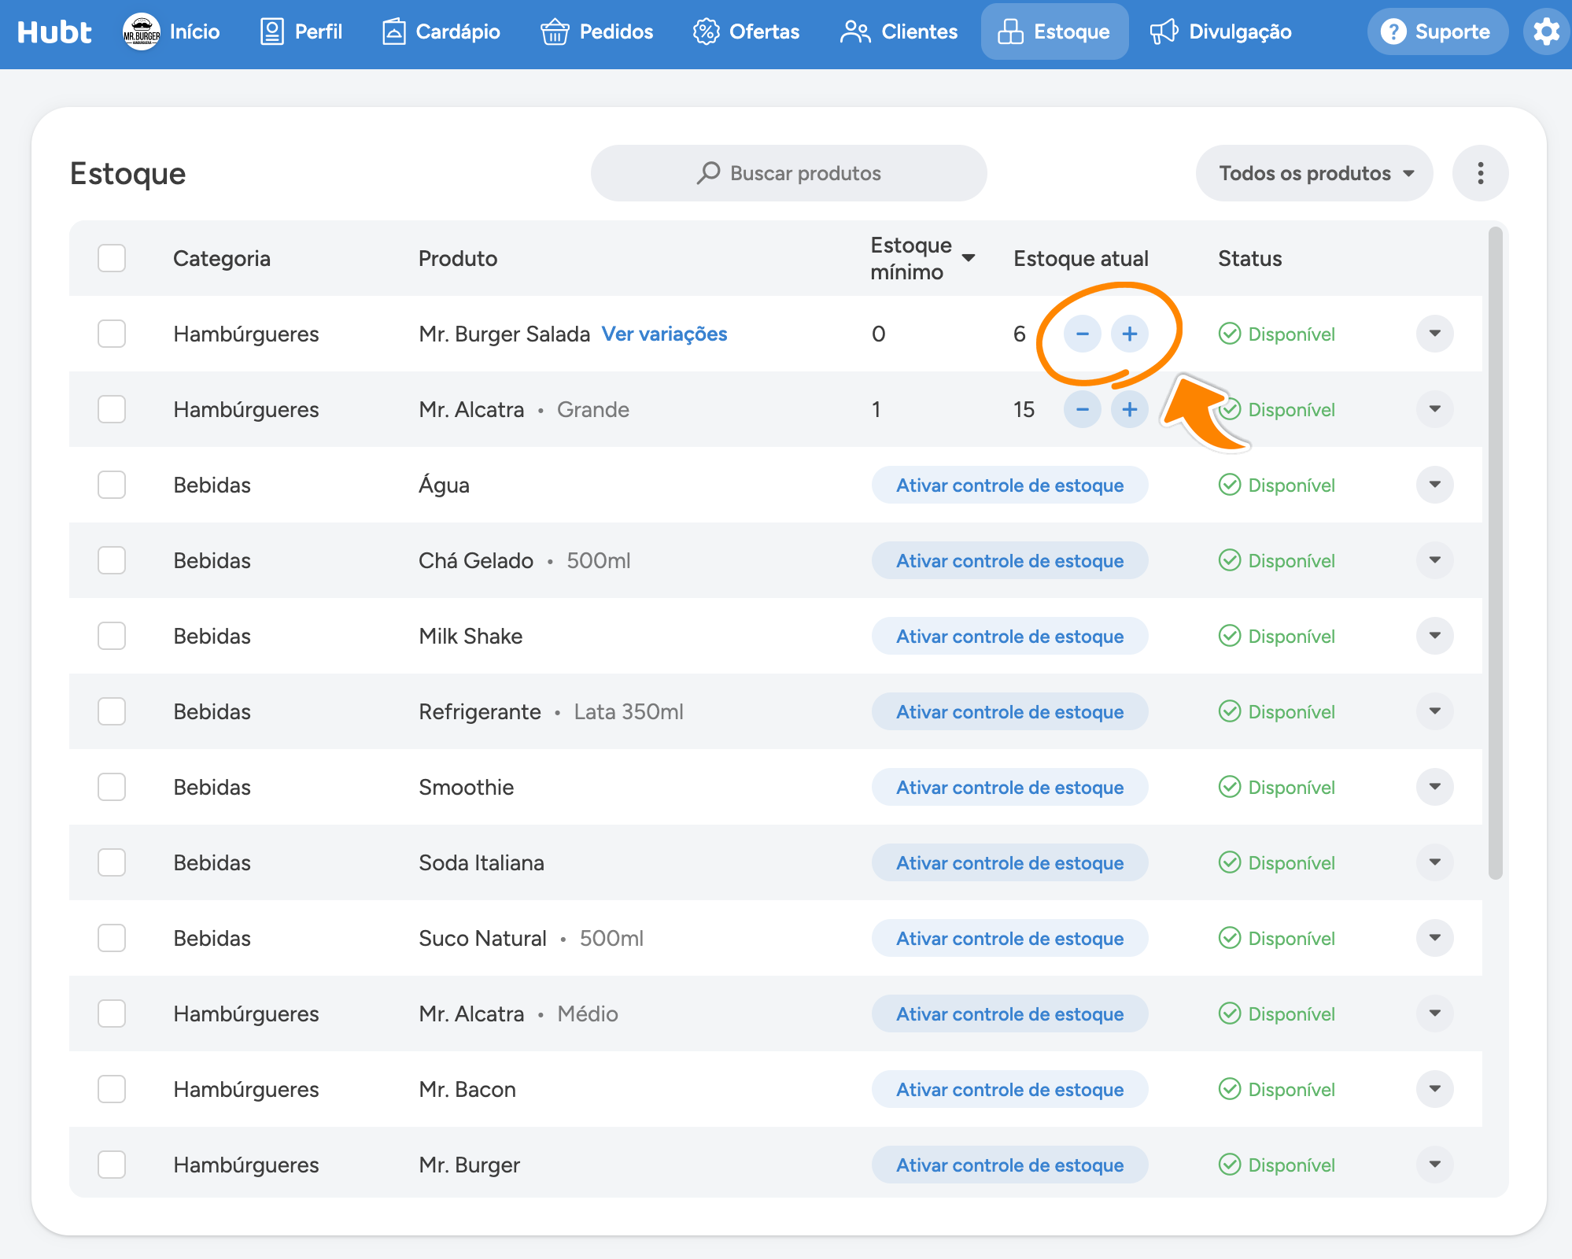1572x1259 pixels.
Task: Open the Todos os produtos filter dropdown
Action: pos(1315,173)
